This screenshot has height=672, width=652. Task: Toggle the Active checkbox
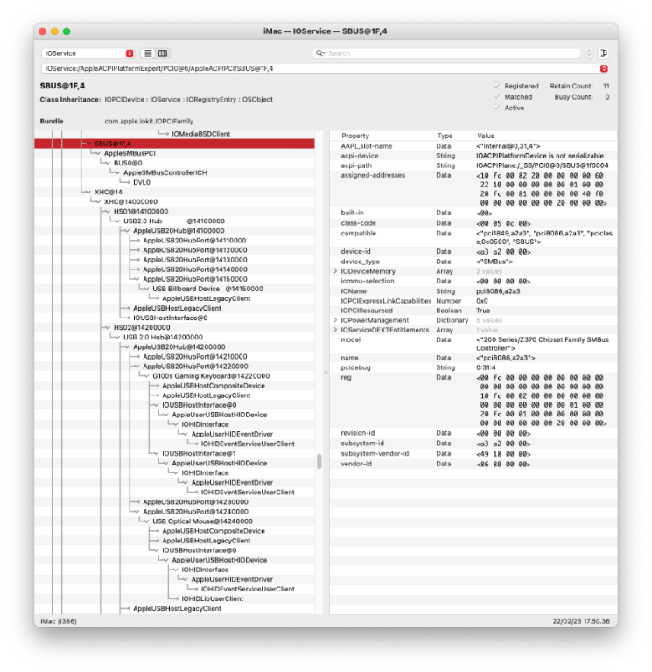(x=497, y=108)
